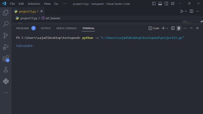Click the project13.py file path string

click(142, 38)
